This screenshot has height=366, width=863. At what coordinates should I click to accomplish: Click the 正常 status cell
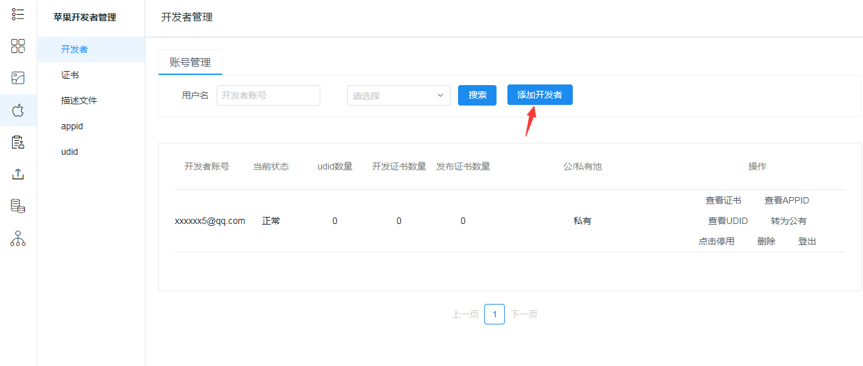pos(271,221)
